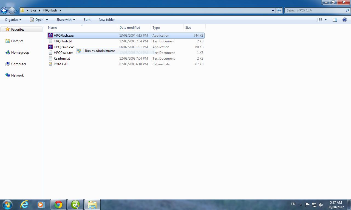Viewport: 351px width, 210px height.
Task: Click the Burn toolbar button
Action: [87, 20]
